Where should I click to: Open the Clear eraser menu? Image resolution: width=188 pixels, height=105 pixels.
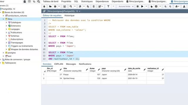(x=177, y=6)
